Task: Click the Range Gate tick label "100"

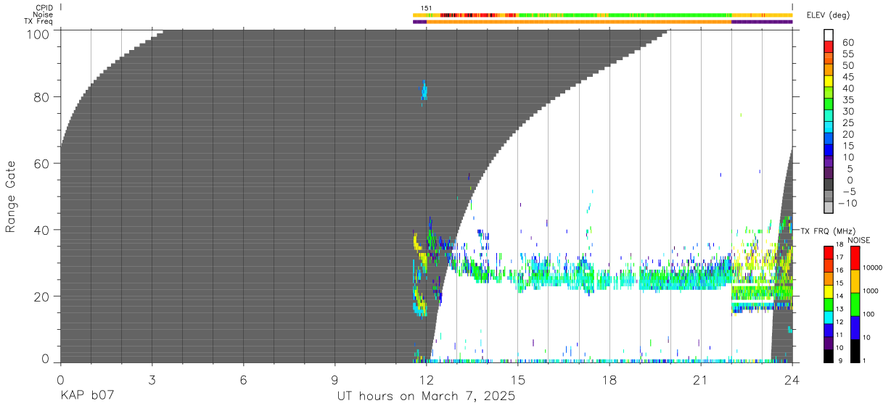Action: pyautogui.click(x=38, y=33)
